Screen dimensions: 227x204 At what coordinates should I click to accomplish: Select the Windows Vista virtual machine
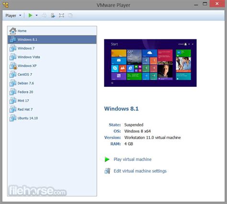52,57
